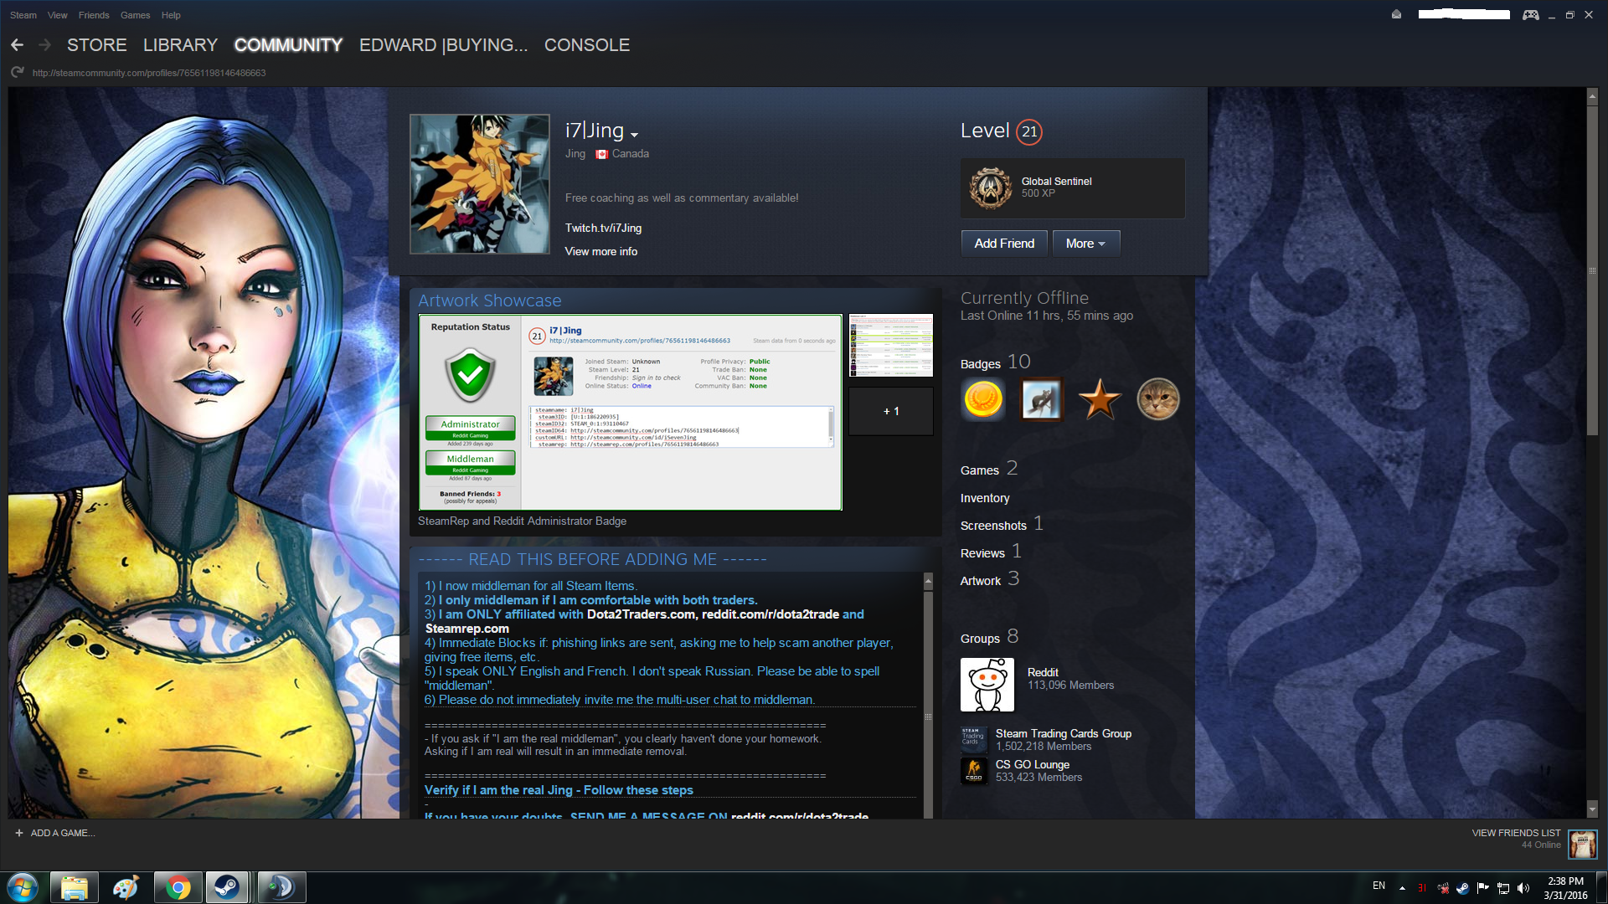Click the page reload icon
Screen dimensions: 1608x904
point(17,73)
